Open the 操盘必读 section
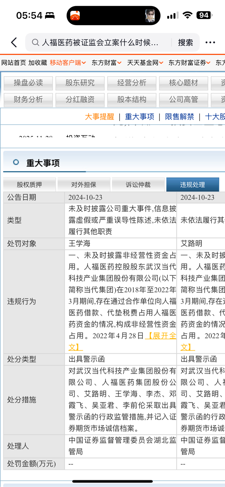Screen dimensions: 225x487 point(28,83)
